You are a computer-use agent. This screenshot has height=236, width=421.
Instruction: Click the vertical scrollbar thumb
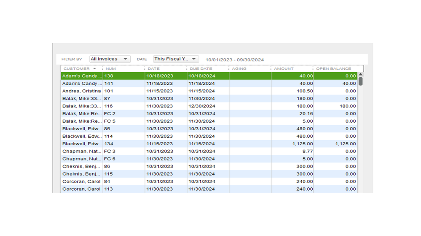coord(361,81)
